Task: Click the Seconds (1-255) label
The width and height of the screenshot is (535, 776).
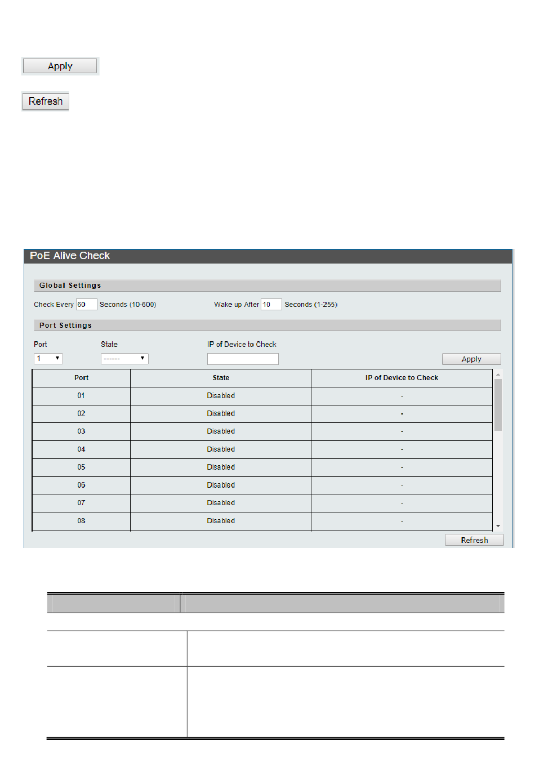Action: pyautogui.click(x=311, y=305)
